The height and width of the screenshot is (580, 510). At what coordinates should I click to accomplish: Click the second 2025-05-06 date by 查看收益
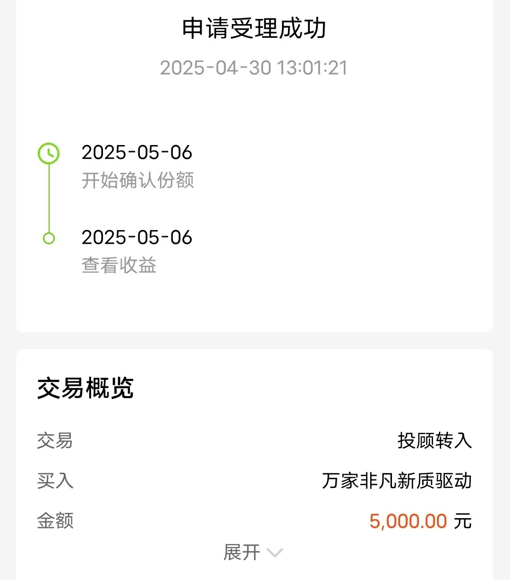coord(137,238)
